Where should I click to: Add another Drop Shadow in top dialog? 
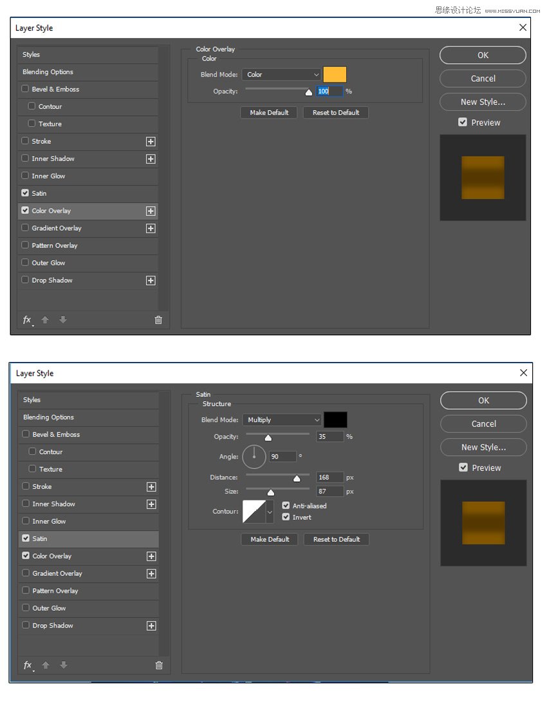[151, 281]
